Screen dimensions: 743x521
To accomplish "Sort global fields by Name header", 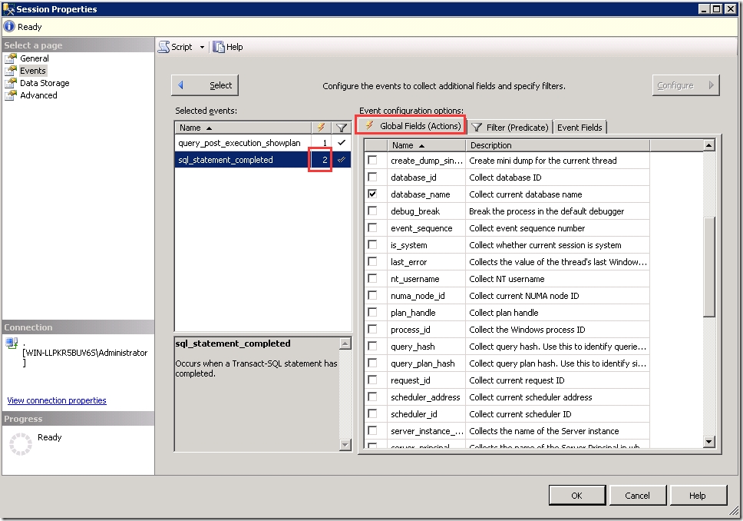I will click(x=427, y=145).
